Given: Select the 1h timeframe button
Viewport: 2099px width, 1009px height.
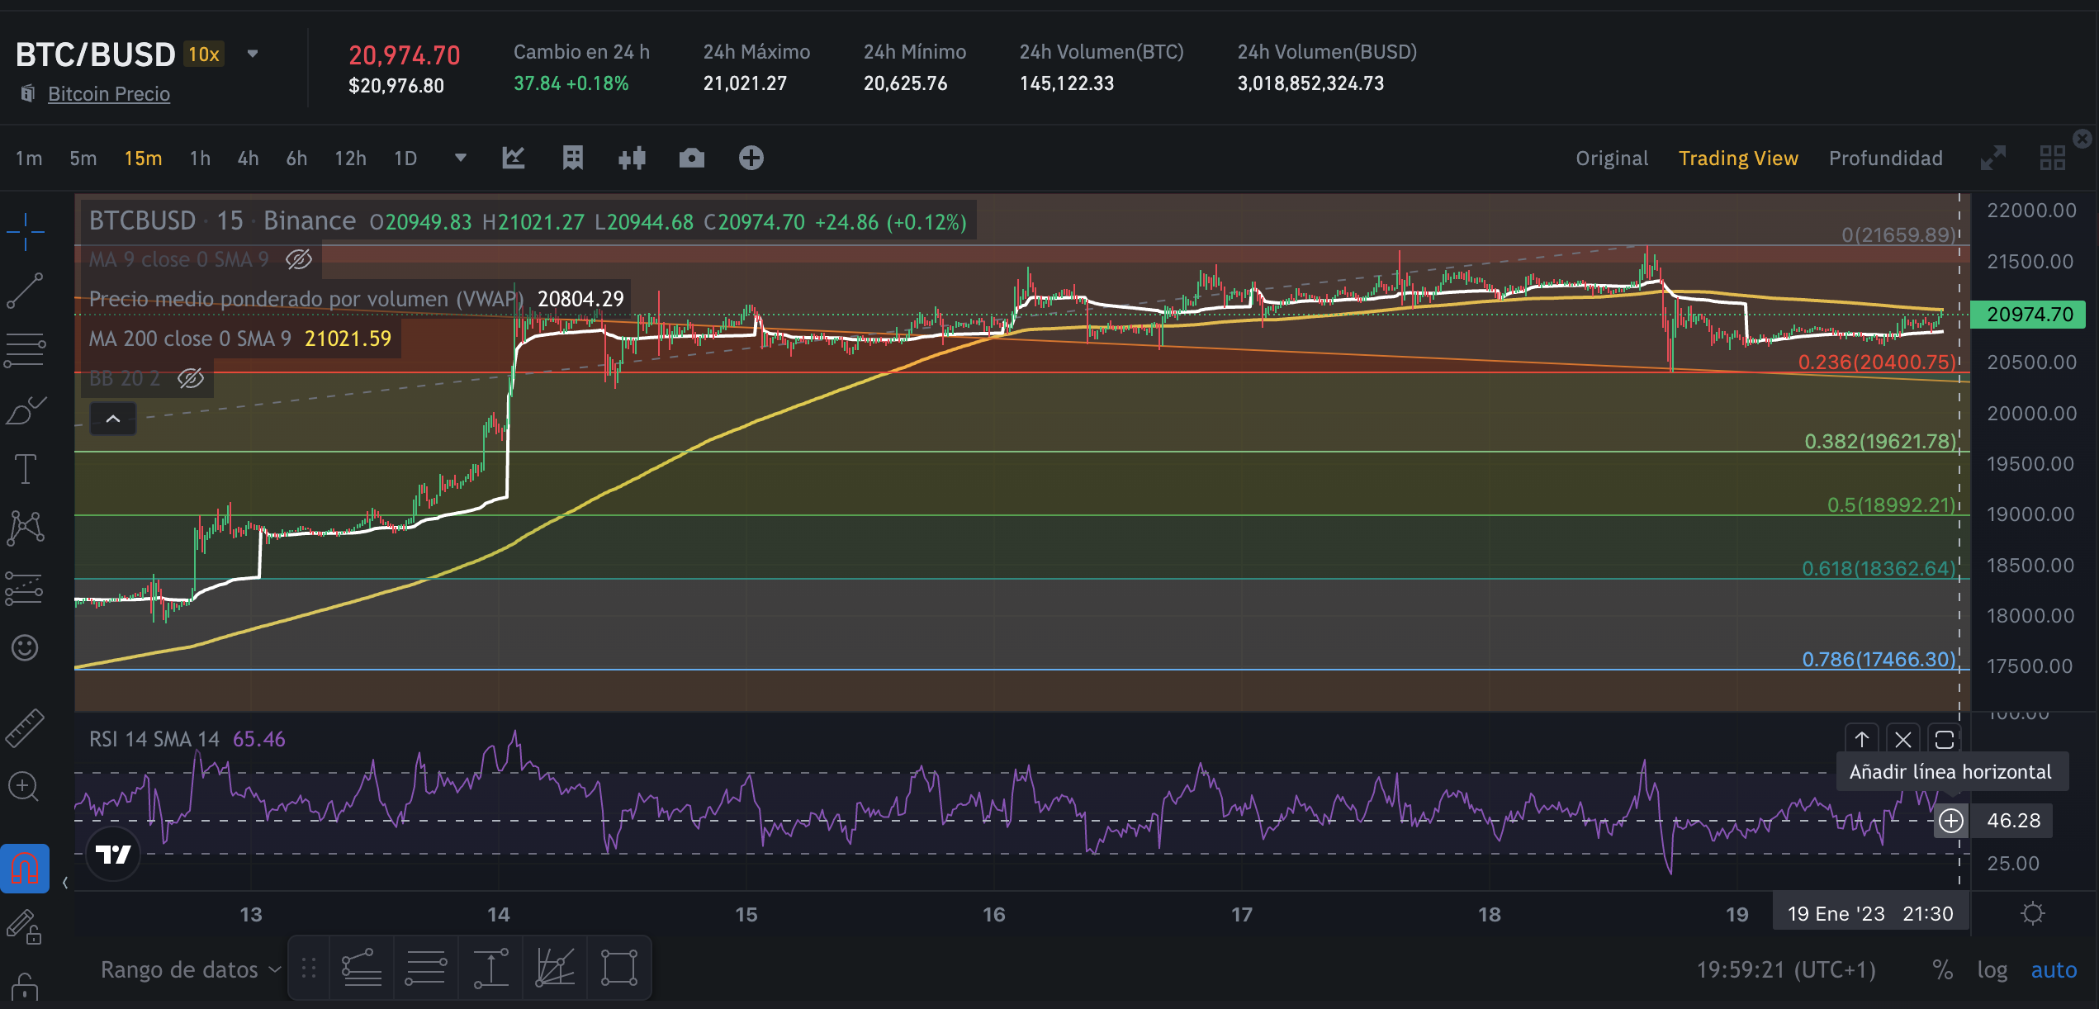Looking at the screenshot, I should click(200, 158).
